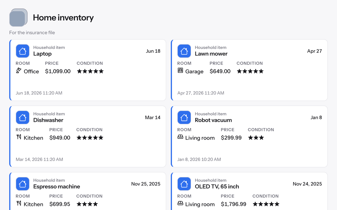
Task: Click the Home inventory page heading
Action: 63,18
